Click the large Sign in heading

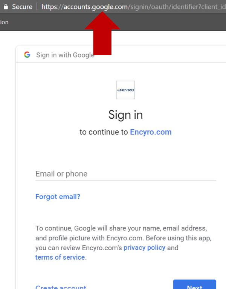coord(125,115)
